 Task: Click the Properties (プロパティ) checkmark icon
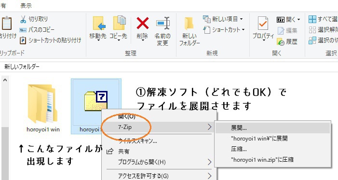[x=263, y=23]
